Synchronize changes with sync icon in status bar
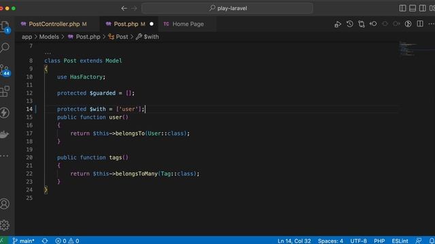435x244 pixels. click(x=45, y=241)
